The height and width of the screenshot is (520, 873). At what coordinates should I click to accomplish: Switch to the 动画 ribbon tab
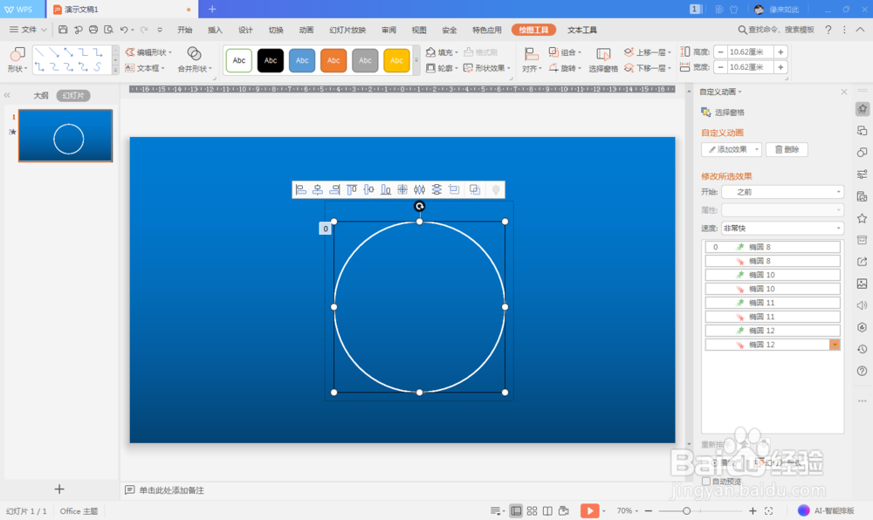tap(305, 29)
